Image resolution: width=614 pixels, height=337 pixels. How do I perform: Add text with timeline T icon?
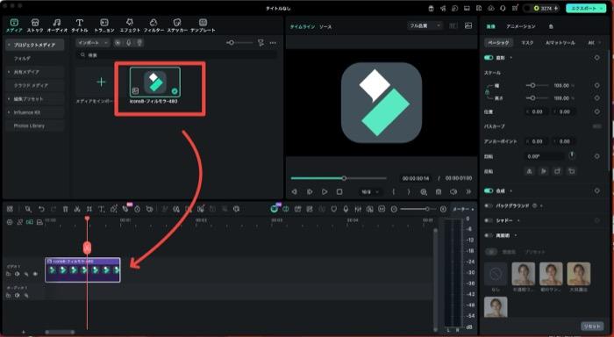pyautogui.click(x=102, y=209)
